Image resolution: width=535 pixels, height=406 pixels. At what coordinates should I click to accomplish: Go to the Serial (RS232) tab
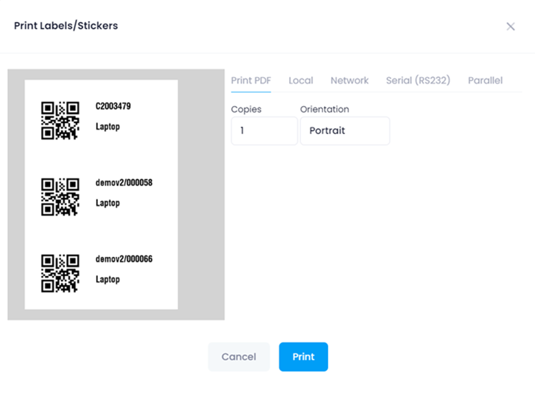(x=418, y=81)
